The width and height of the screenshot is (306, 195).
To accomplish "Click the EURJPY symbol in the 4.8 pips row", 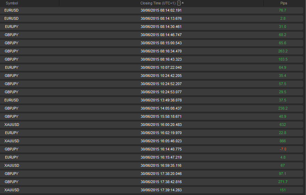I will point(12,157).
